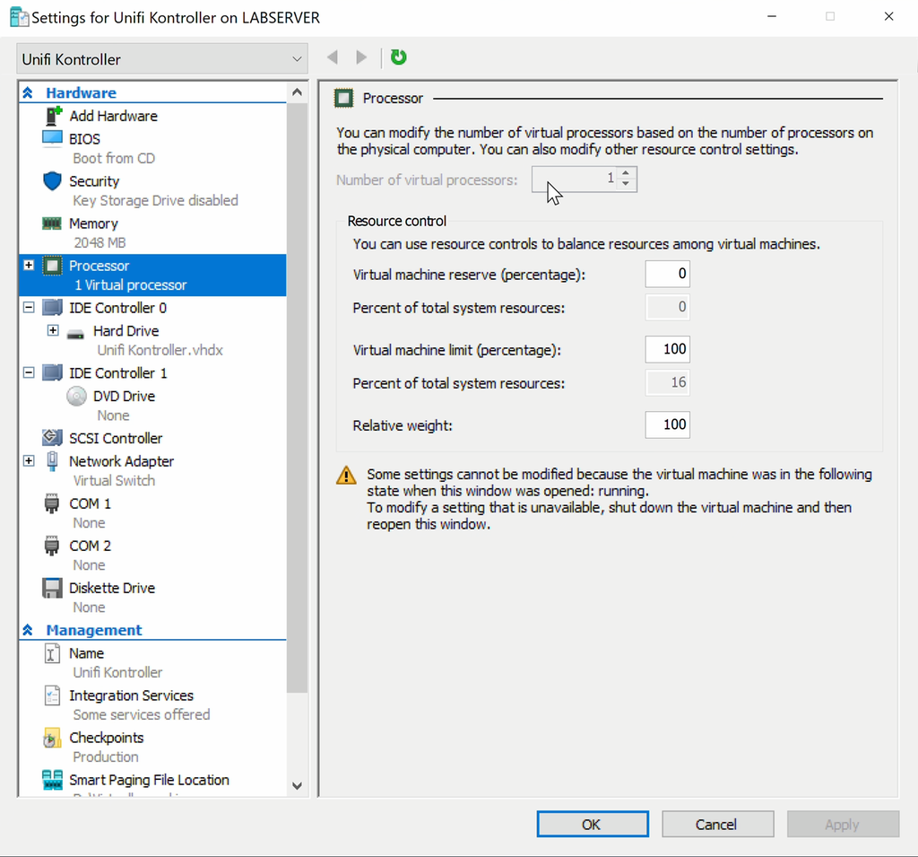This screenshot has height=857, width=918.
Task: Select COM 1 in hardware list
Action: (90, 503)
